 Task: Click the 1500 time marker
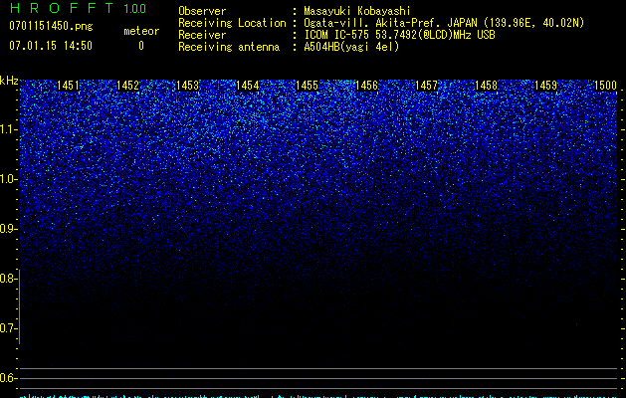pos(605,86)
